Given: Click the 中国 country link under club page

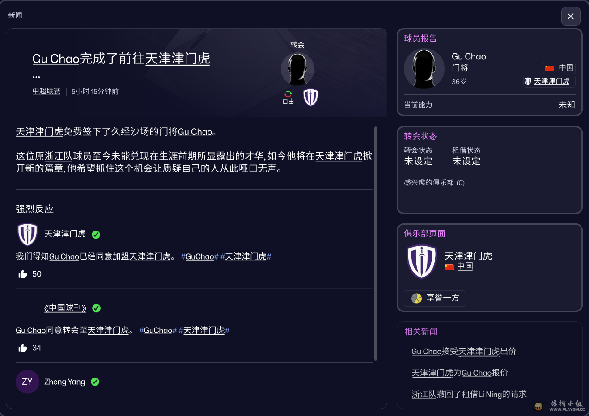Looking at the screenshot, I should [x=465, y=267].
